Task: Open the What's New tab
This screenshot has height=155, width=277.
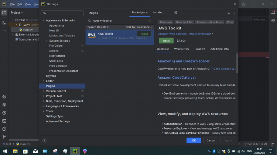Action: pyautogui.click(x=181, y=49)
